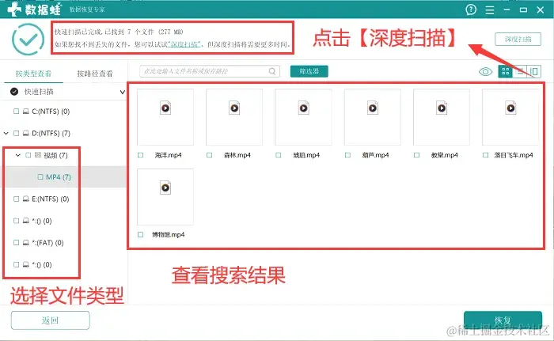554x341 pixels.
Task: Collapse the 快速扫描 section chevron
Action: [x=122, y=92]
